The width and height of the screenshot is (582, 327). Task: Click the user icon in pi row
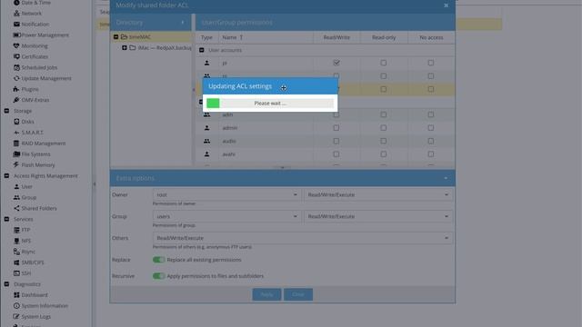pos(206,63)
